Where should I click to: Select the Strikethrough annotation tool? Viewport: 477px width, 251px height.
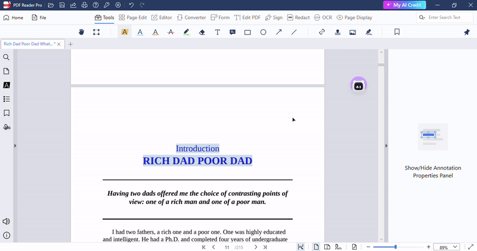coord(171,32)
